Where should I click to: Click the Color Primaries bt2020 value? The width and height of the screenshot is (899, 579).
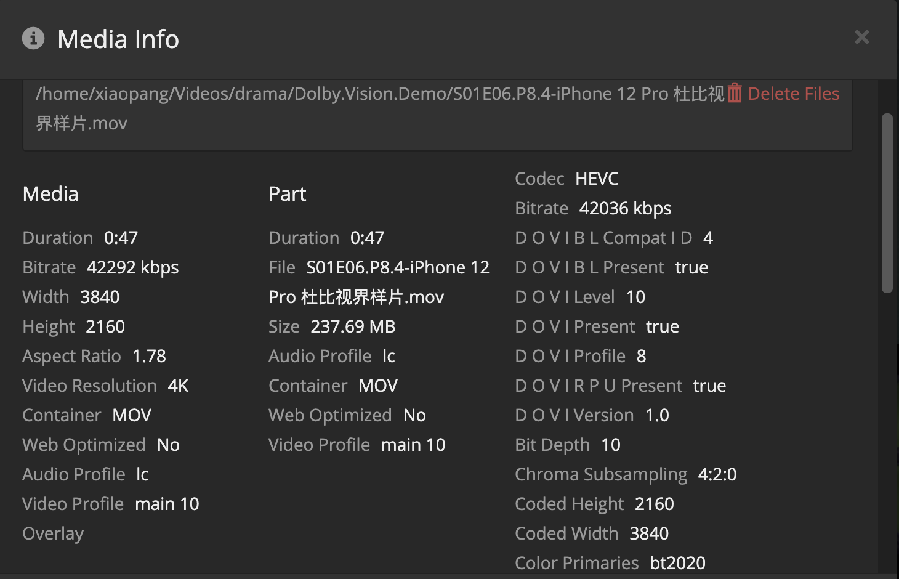tap(677, 563)
